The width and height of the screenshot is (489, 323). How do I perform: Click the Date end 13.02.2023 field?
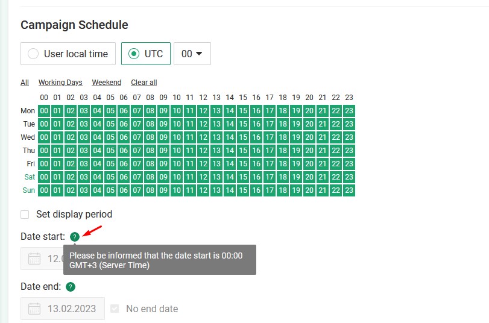[x=63, y=309]
